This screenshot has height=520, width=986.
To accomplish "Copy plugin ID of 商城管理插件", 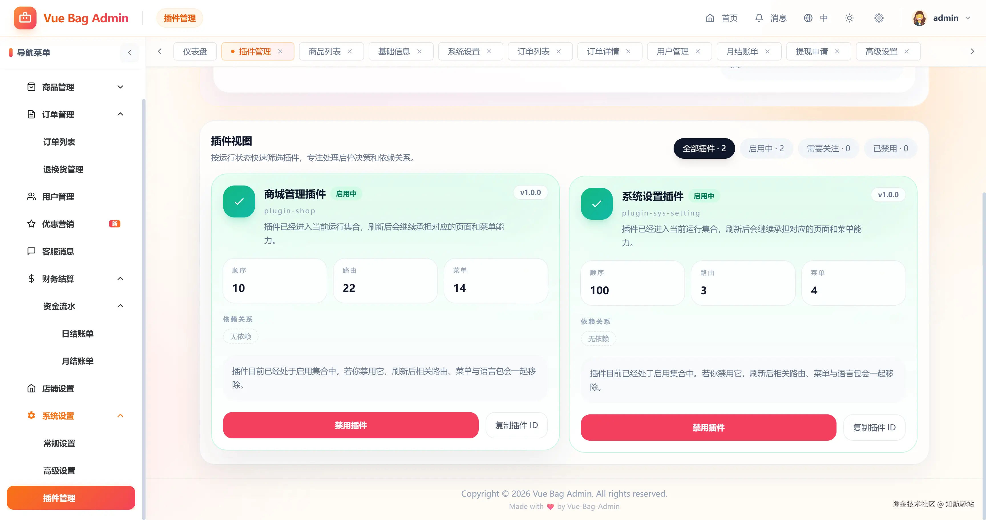I will point(516,425).
